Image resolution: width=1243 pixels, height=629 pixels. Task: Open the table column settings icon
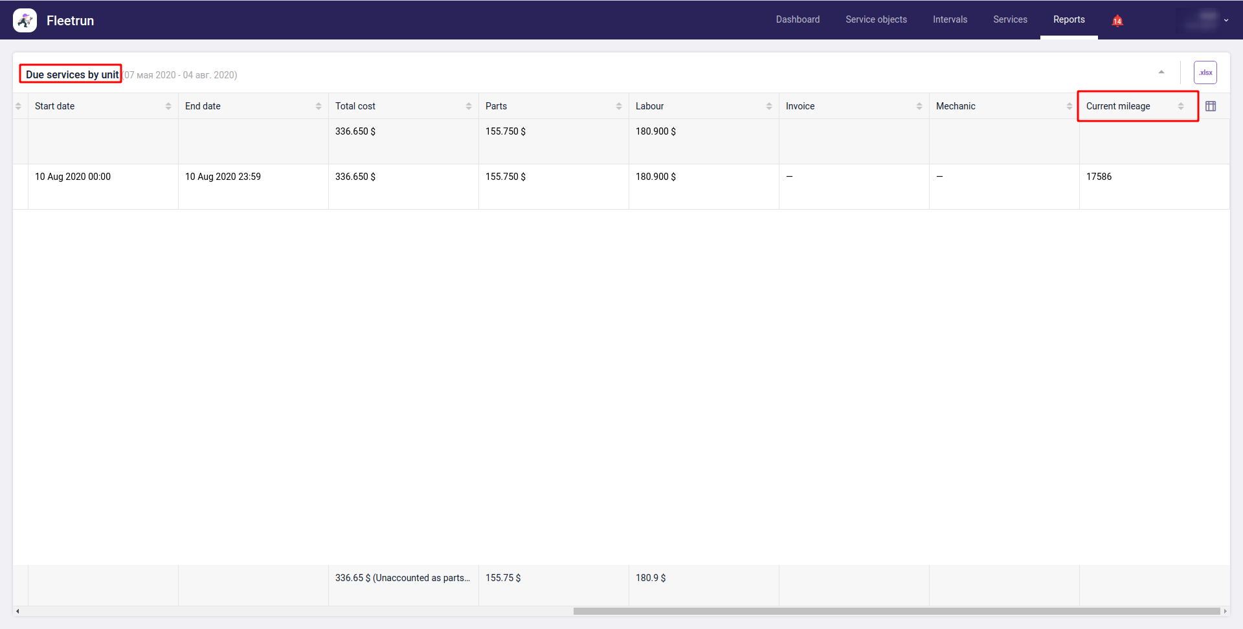click(x=1210, y=106)
